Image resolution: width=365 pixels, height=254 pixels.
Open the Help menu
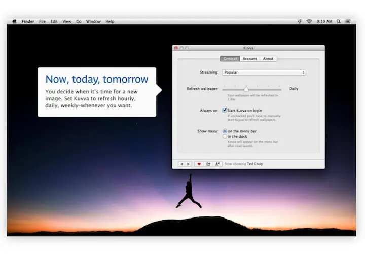(110, 21)
